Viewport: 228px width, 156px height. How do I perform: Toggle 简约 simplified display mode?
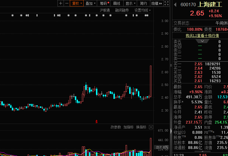pos(143,3)
